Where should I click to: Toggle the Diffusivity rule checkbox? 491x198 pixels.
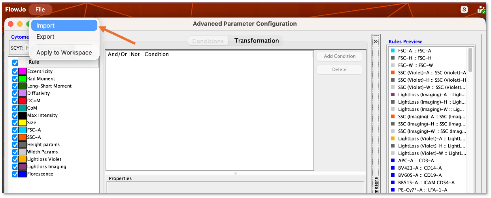click(15, 93)
